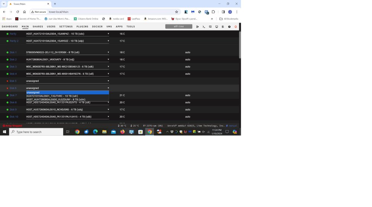This screenshot has width=372, height=207.
Task: Open the Parity disk dropdown
Action: (x=68, y=34)
